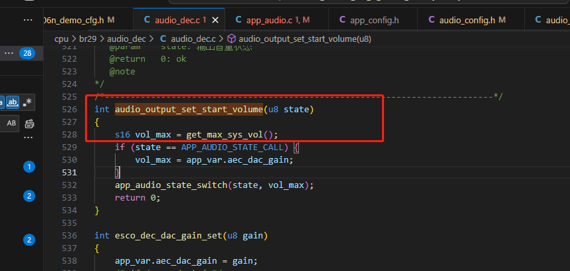Click the C file icon on audio_config.h tab

432,20
